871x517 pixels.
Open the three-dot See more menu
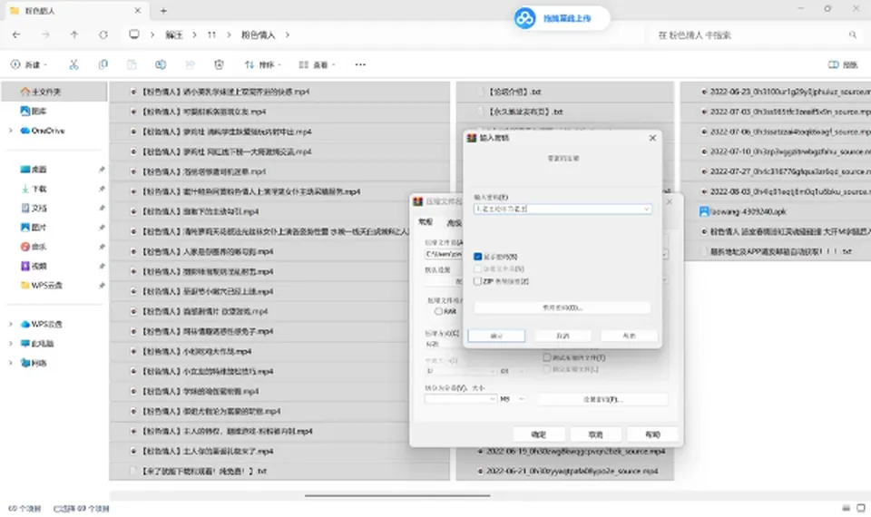(360, 64)
